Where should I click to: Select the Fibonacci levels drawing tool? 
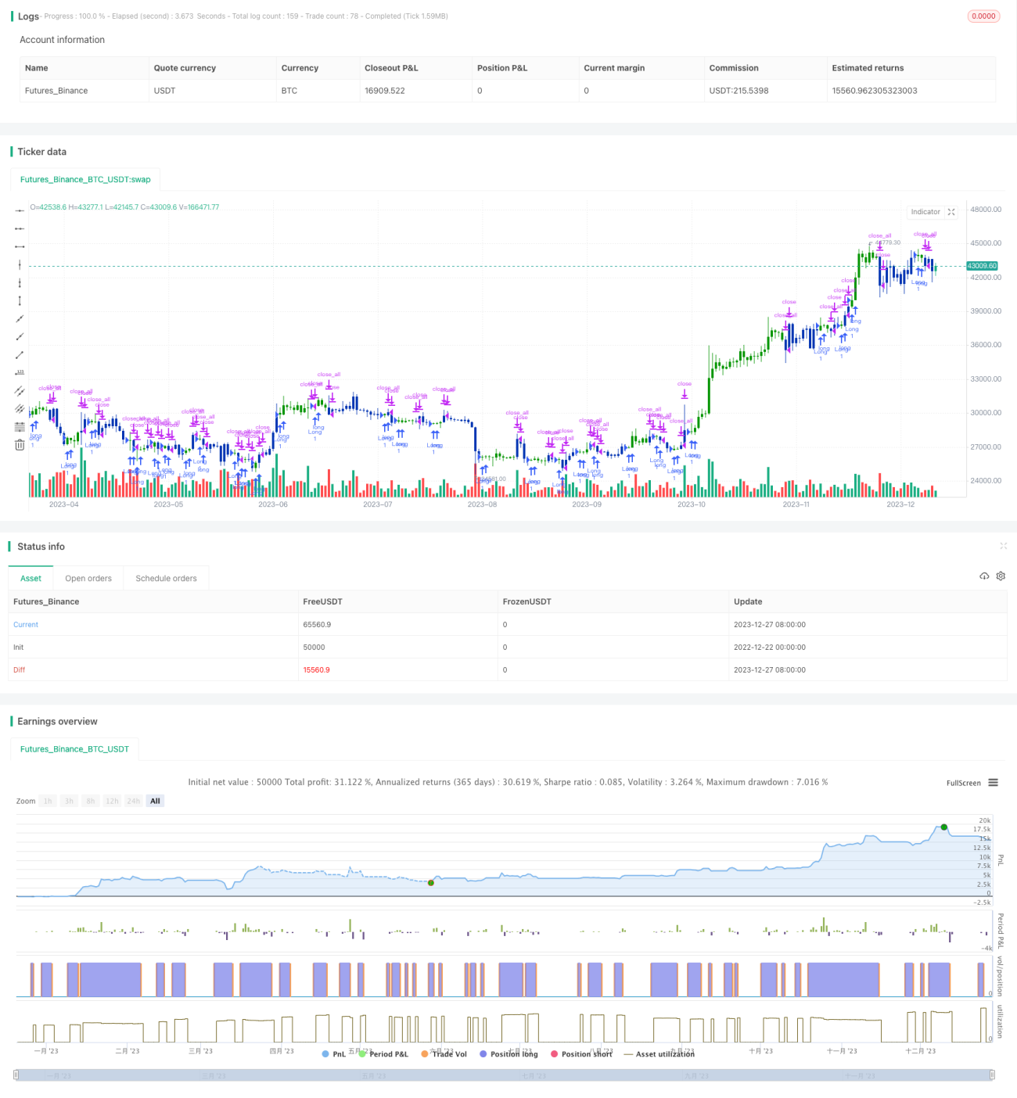pyautogui.click(x=20, y=427)
